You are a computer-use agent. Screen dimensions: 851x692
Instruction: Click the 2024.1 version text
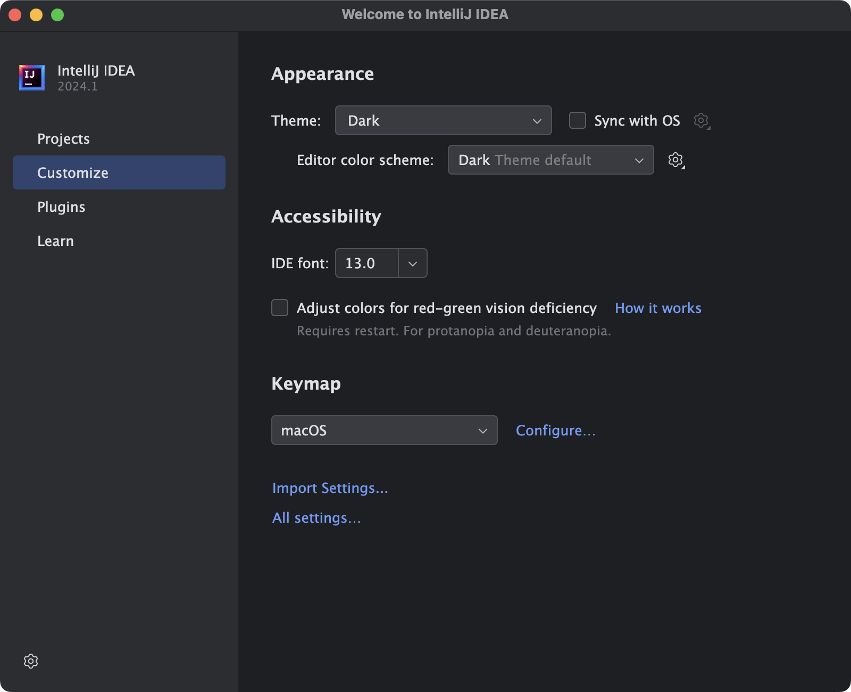(x=78, y=86)
